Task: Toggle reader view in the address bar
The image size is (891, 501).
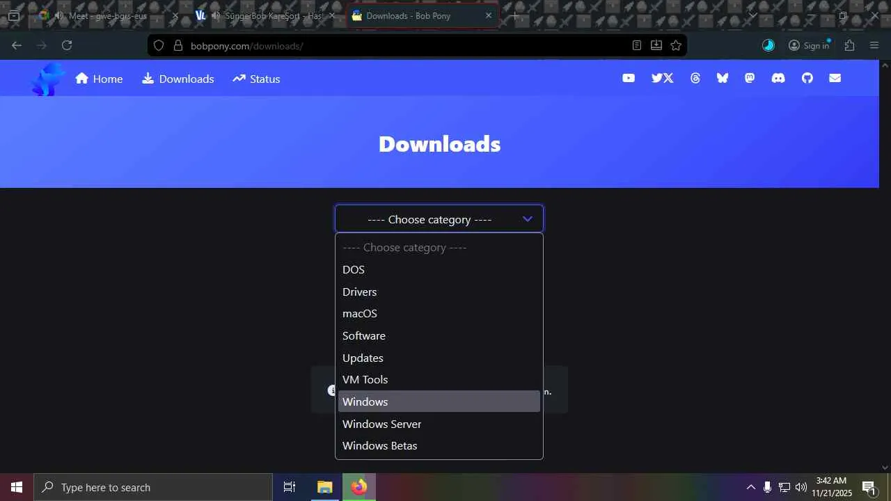Action: 636,45
